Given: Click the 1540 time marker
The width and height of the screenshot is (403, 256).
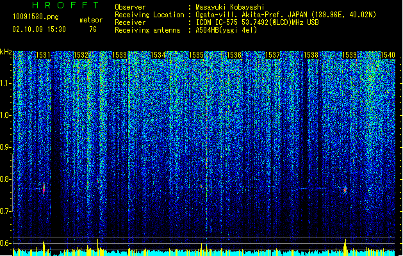Looking at the screenshot, I should (x=388, y=55).
